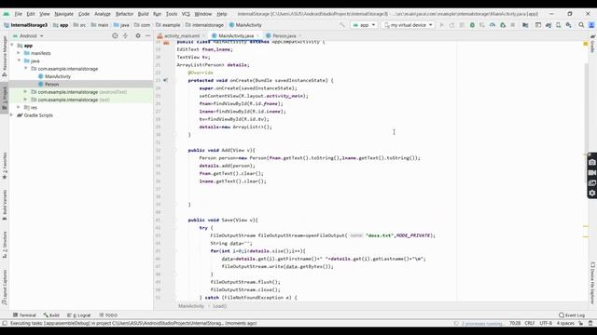Open the Logcat tool window

coord(78,315)
